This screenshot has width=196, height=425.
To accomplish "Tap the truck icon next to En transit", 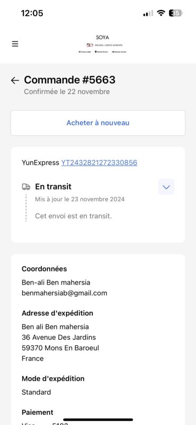I will [26, 187].
